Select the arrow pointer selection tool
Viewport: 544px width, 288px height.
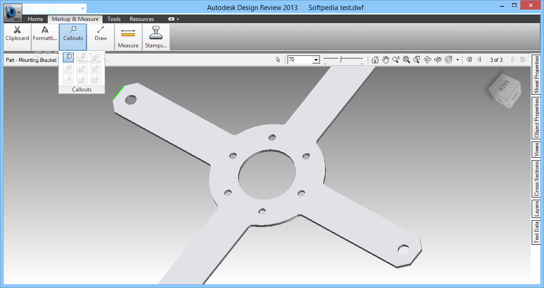coord(278,60)
